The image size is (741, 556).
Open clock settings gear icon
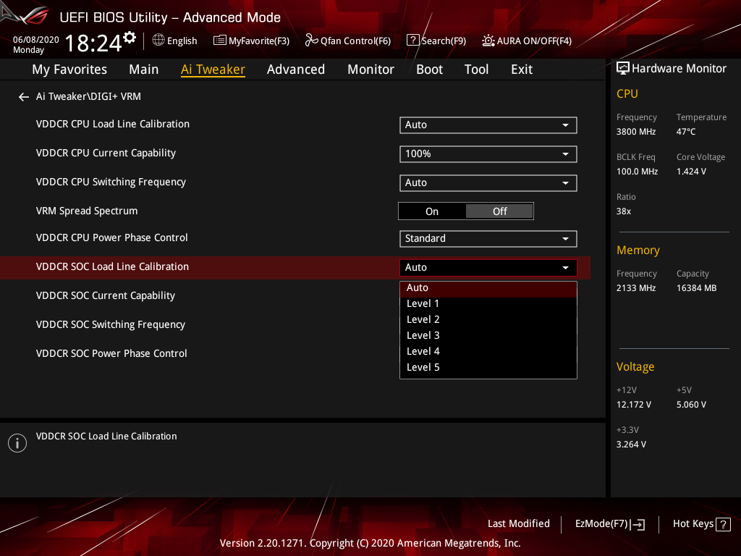[x=130, y=38]
